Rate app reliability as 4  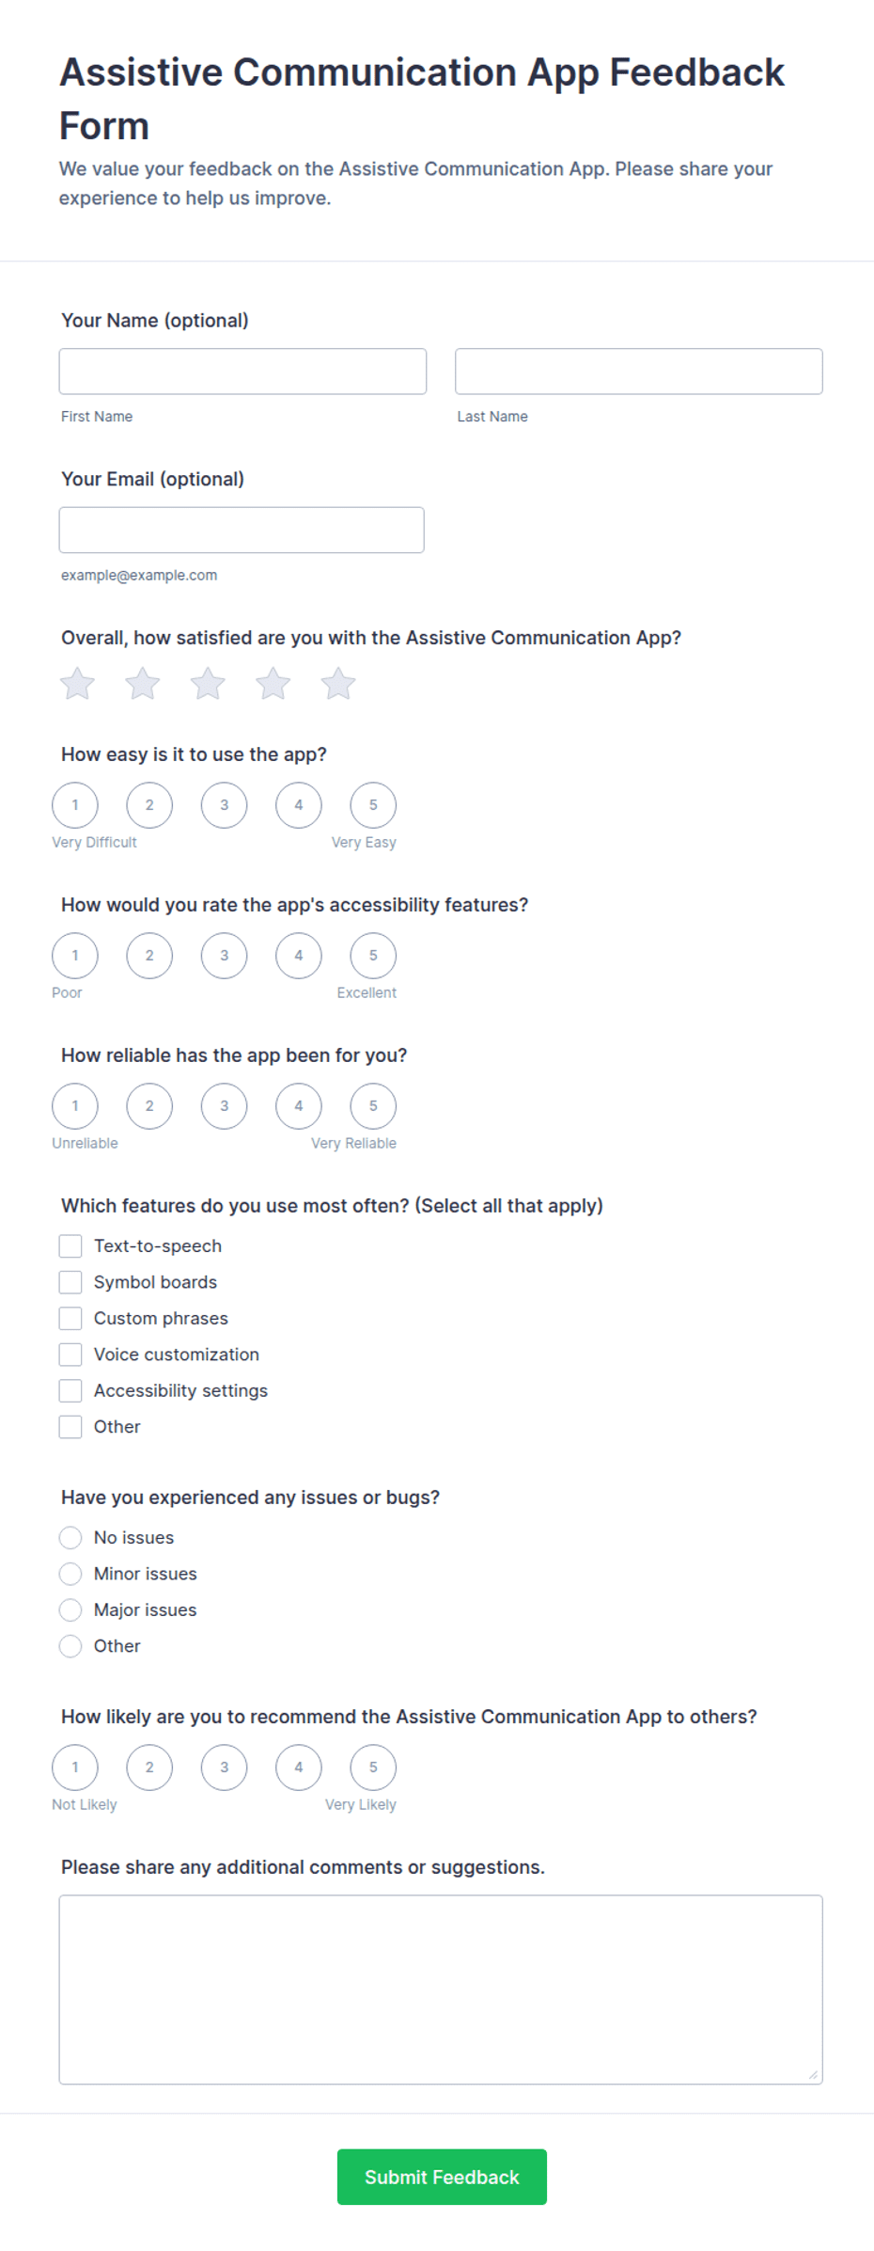point(299,1106)
